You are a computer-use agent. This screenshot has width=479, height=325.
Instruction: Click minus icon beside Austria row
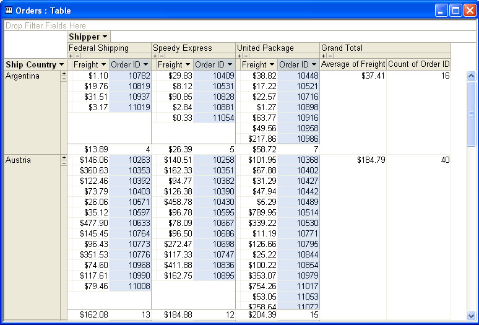coord(63,164)
